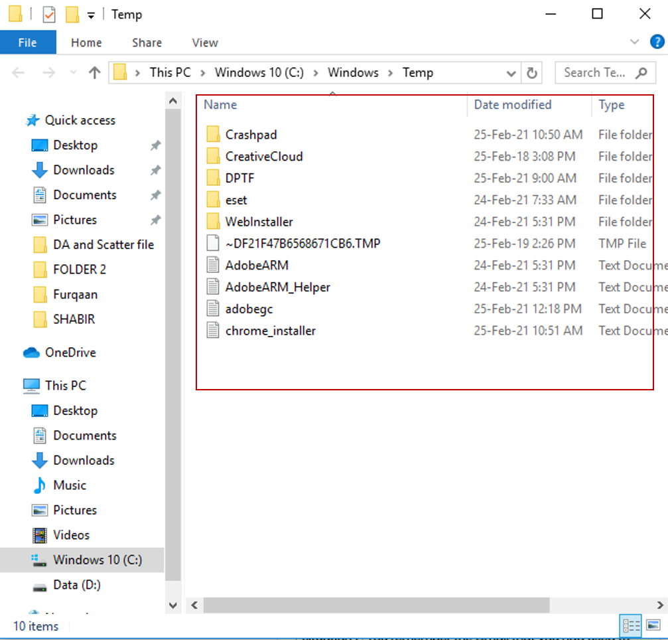
Task: Switch to details view in status bar
Action: click(x=630, y=625)
